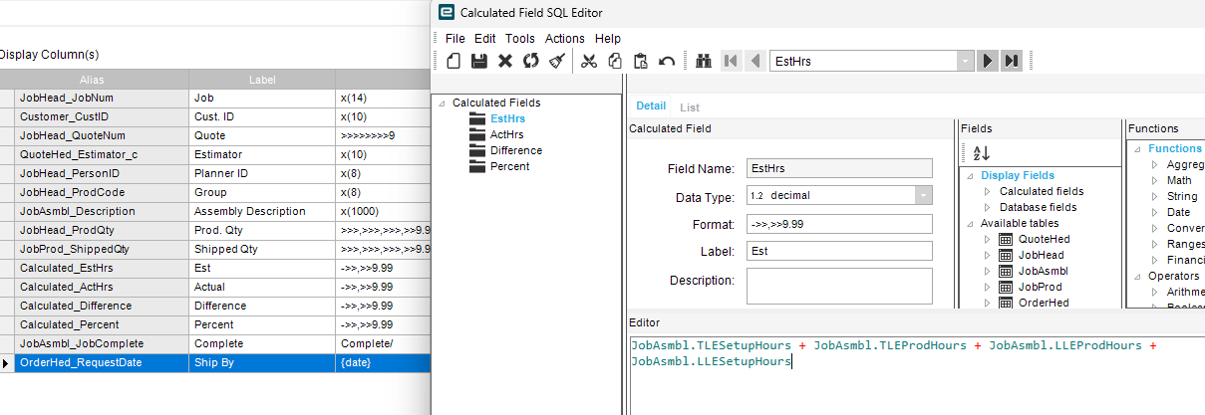Click the Save floppy disk icon
This screenshot has height=415, width=1205.
pos(479,61)
